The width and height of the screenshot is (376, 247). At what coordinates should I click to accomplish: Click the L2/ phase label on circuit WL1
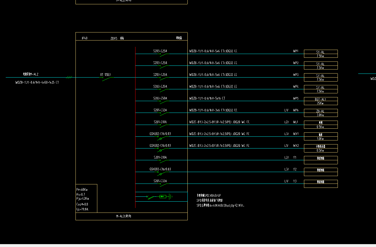[286, 122]
